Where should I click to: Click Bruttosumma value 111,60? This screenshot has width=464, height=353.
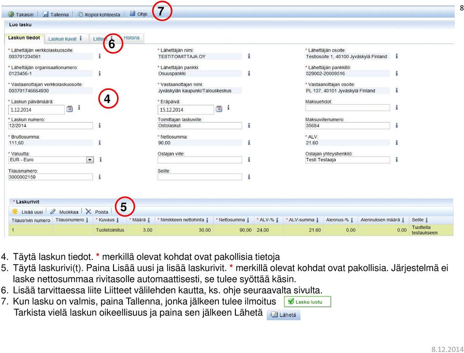click(16, 143)
